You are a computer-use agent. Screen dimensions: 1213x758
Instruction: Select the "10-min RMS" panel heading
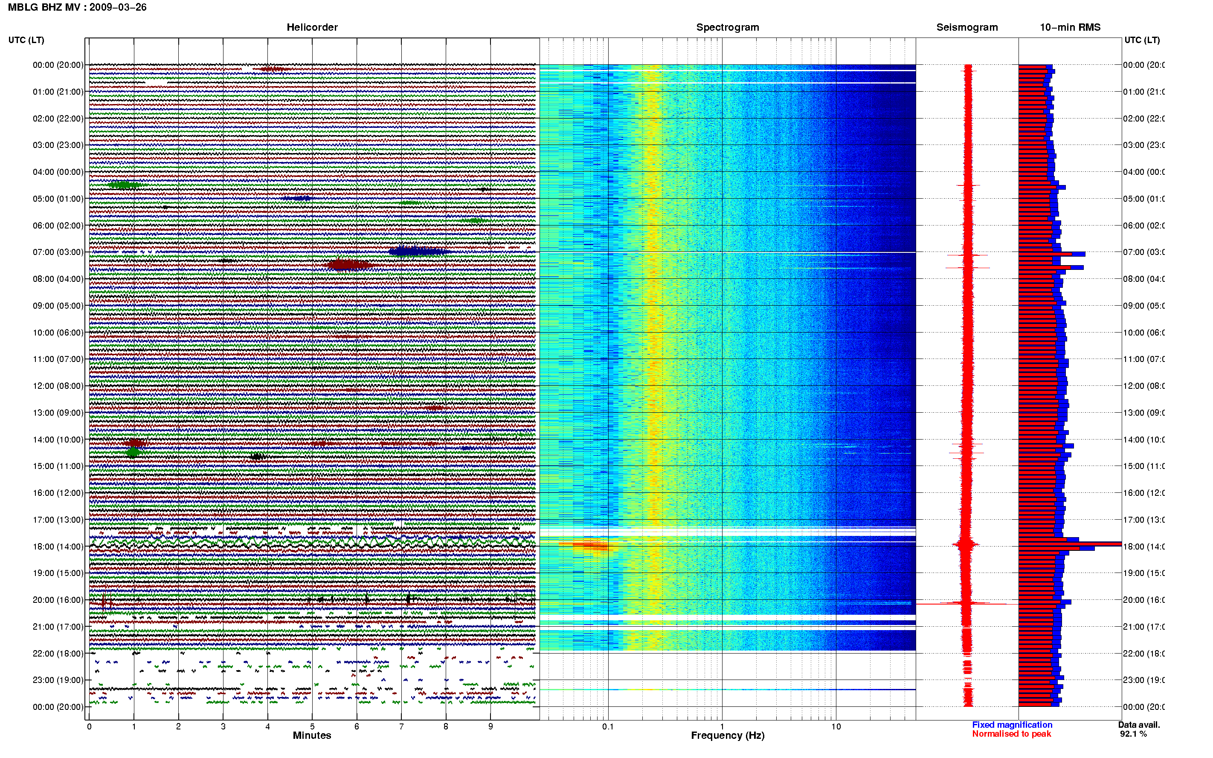(1070, 27)
